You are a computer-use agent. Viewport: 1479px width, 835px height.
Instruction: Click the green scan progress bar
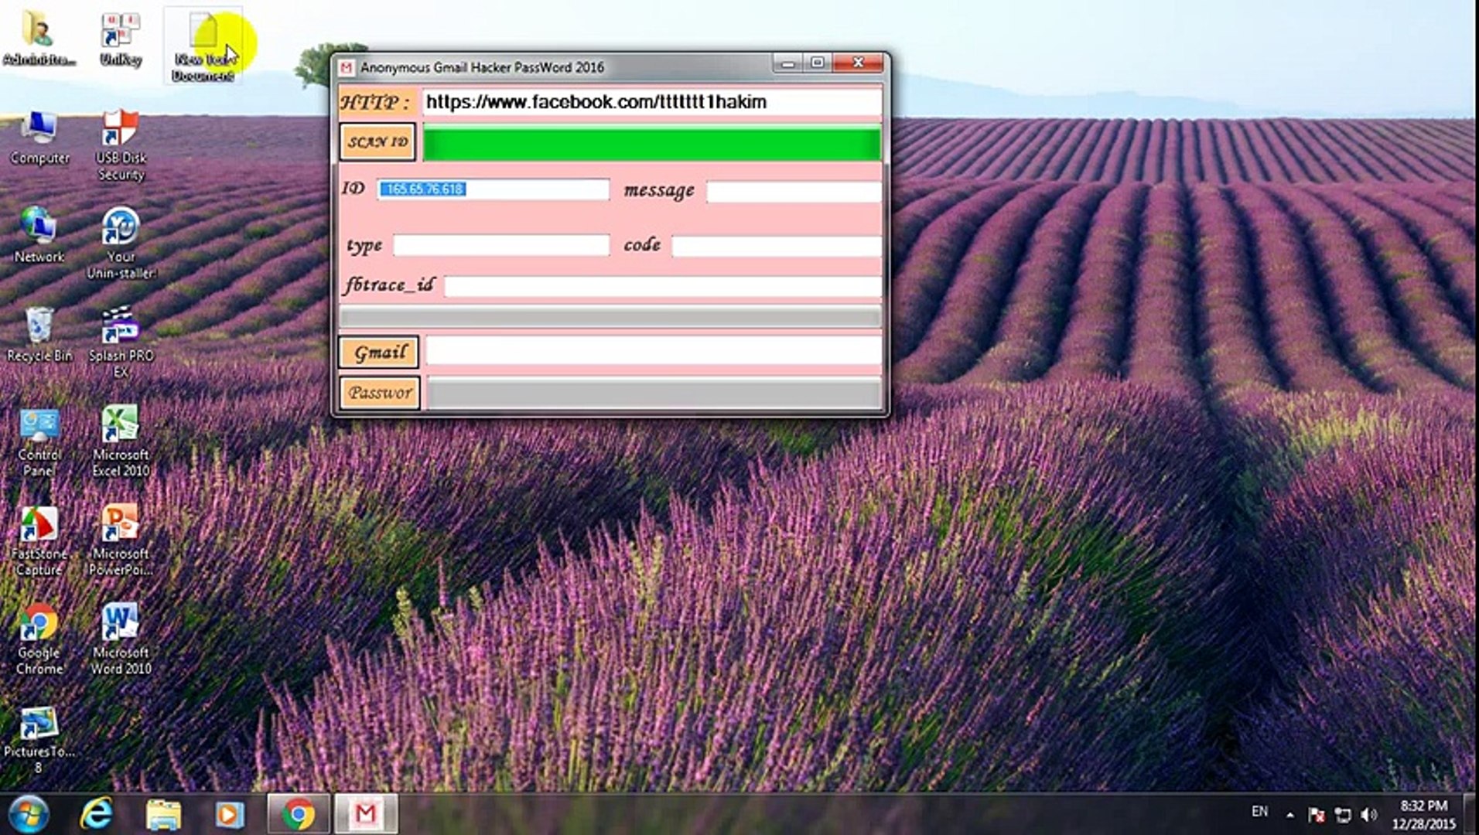tap(652, 144)
